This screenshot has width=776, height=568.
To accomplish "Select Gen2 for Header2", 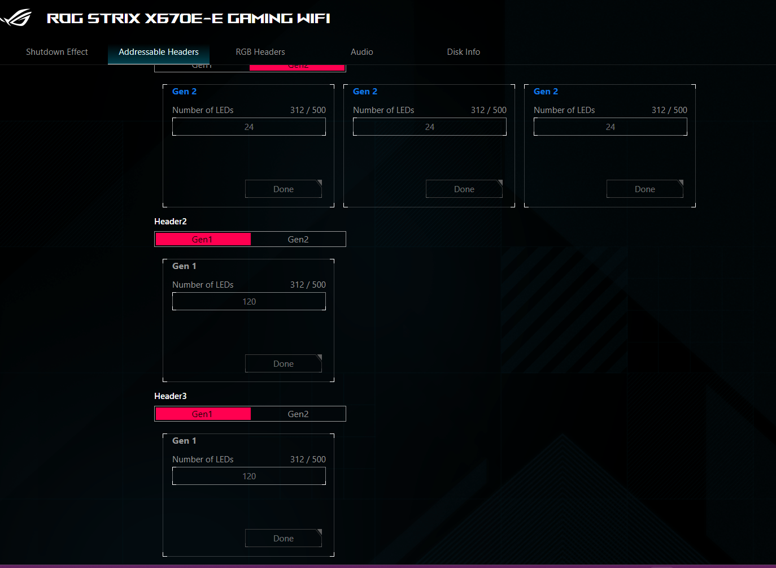I will [298, 239].
